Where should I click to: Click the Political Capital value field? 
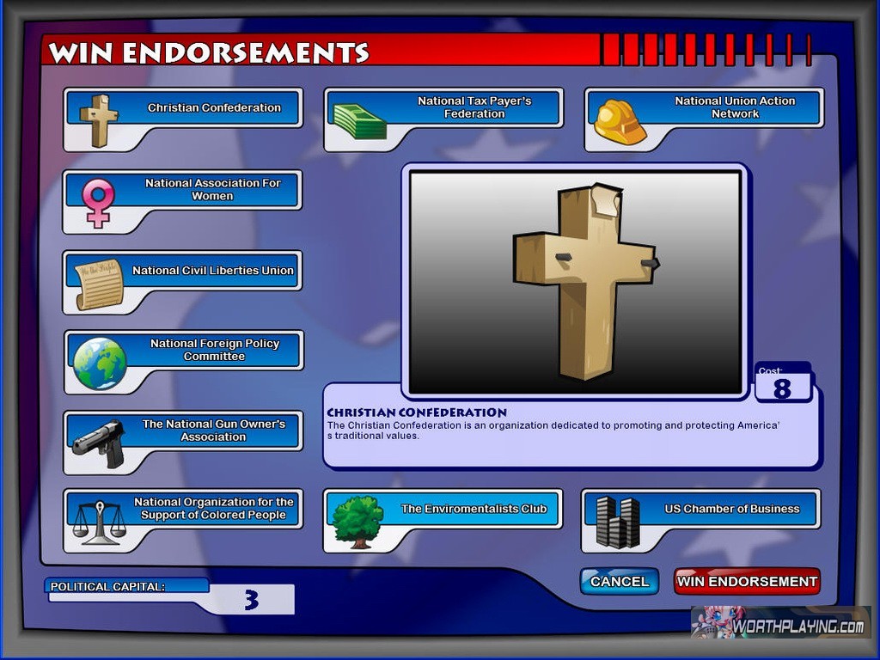point(251,600)
